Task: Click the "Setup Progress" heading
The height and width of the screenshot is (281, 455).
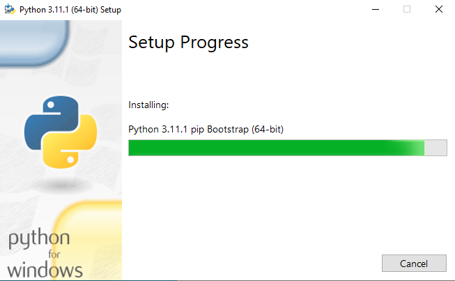Action: coord(188,43)
